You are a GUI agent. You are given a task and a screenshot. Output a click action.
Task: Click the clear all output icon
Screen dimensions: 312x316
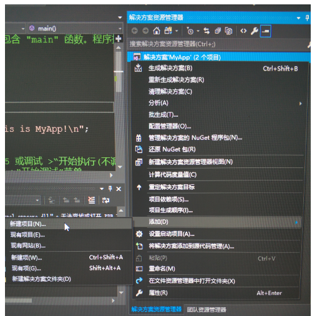[x=91, y=200]
